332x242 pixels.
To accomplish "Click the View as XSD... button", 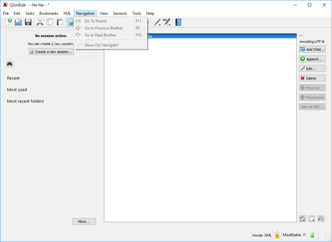I will (312, 107).
